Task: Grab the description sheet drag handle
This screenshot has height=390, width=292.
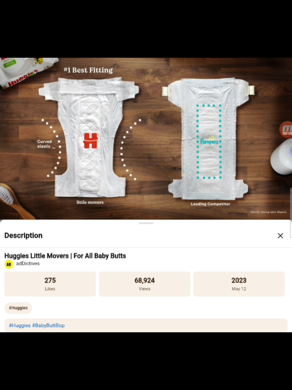Action: pos(146,223)
